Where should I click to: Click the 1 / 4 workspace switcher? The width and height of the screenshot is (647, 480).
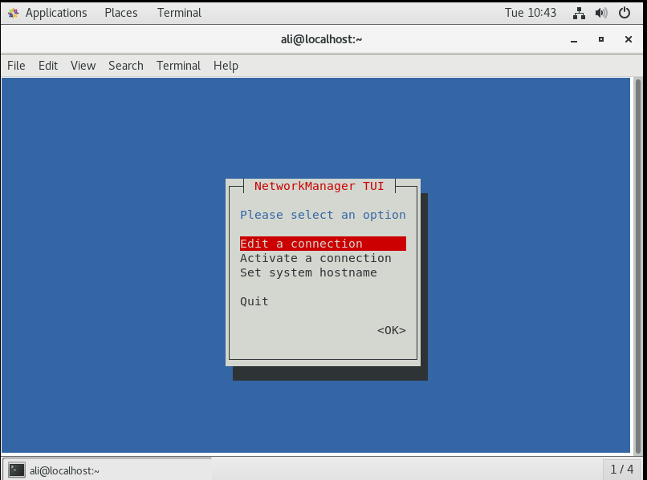coord(622,470)
